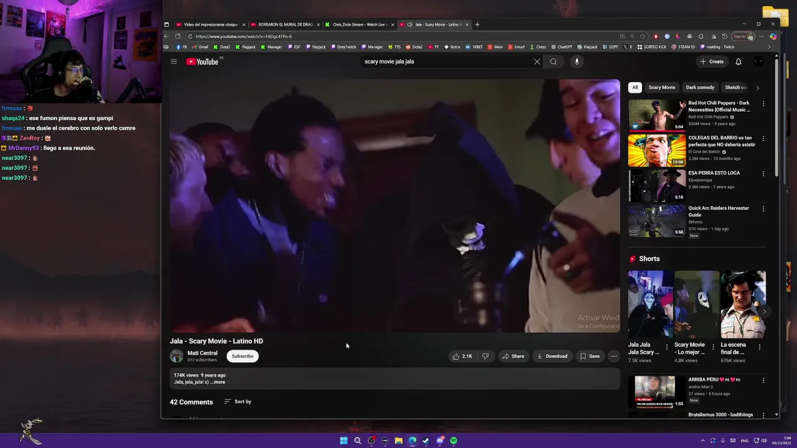Image resolution: width=797 pixels, height=448 pixels.
Task: Go to the YouTube home logo
Action: (x=202, y=62)
